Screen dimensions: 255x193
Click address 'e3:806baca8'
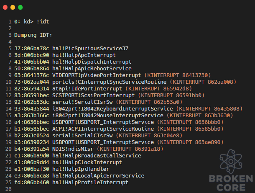[31, 176]
